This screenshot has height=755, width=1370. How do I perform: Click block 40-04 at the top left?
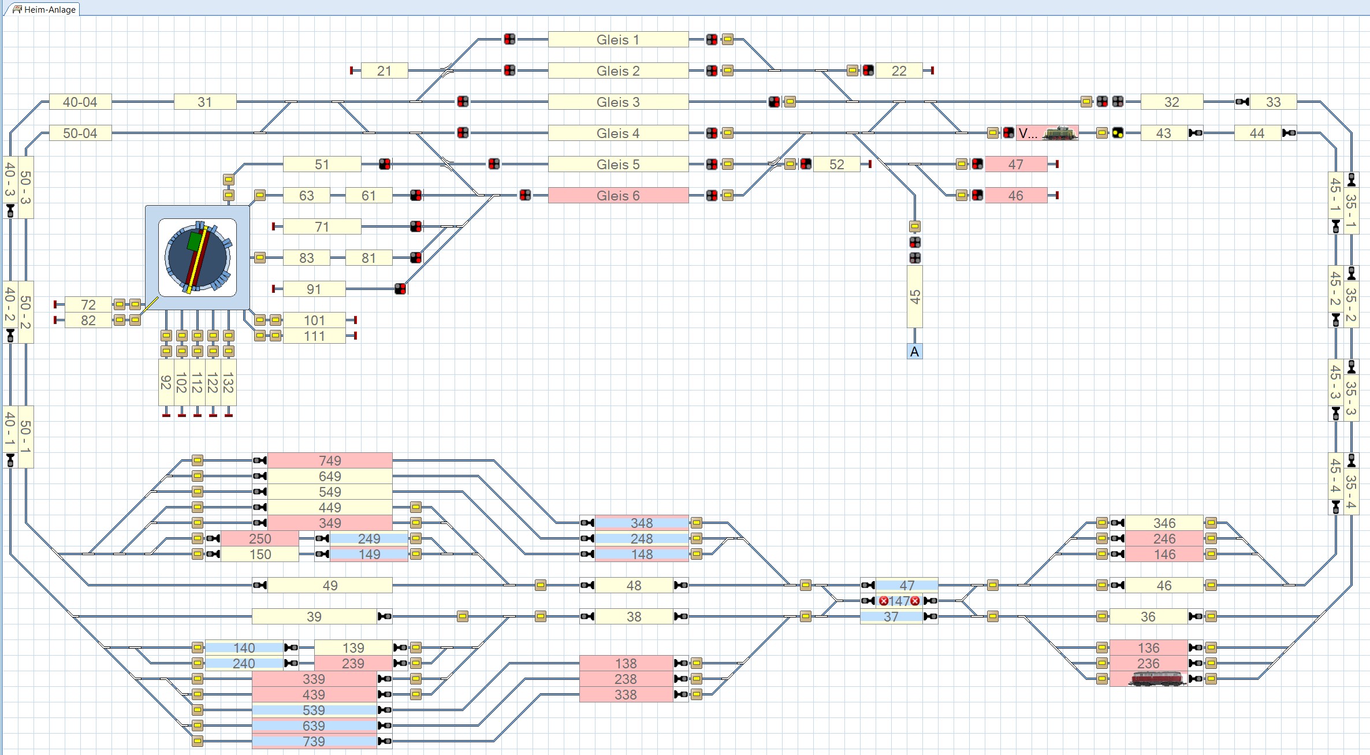pyautogui.click(x=80, y=102)
